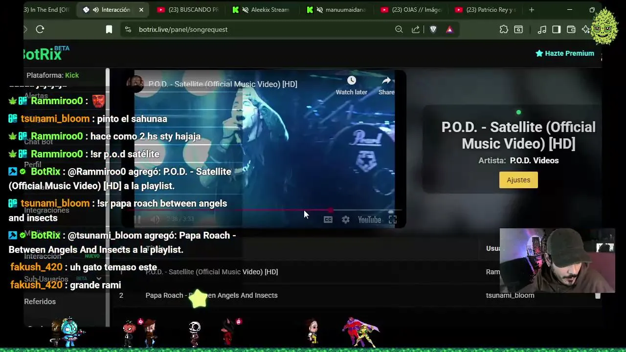Open P.O.D. video title link in player
626x352 pixels.
(223, 84)
